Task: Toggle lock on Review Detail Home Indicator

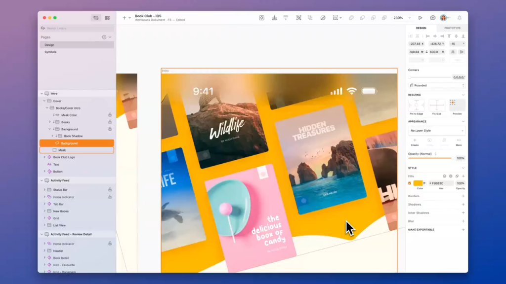Action: [110, 244]
